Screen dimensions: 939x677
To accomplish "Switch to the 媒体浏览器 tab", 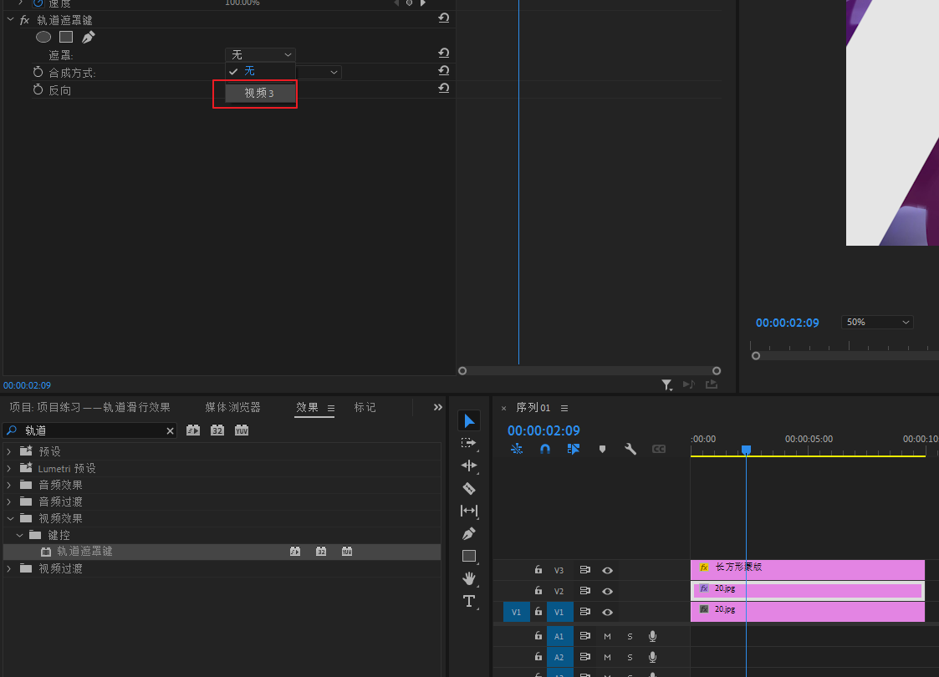I will [233, 407].
